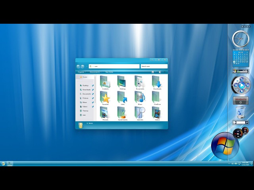Click the Search user input box

[x=154, y=66]
